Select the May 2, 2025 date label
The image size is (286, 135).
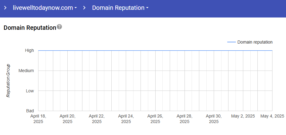[243, 116]
